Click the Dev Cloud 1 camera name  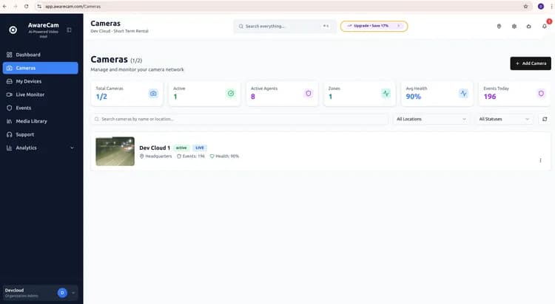(x=155, y=148)
